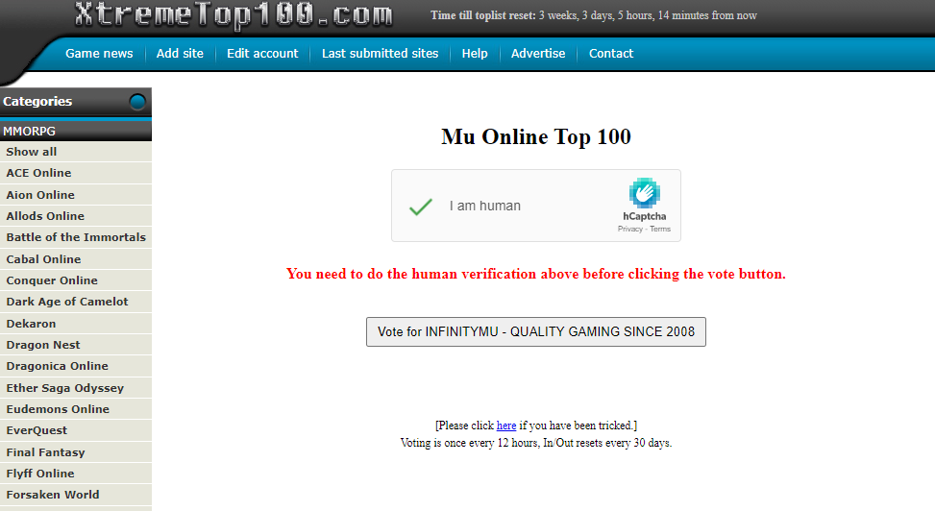Open the Contact page
Viewport: 935px width, 511px height.
(x=611, y=54)
